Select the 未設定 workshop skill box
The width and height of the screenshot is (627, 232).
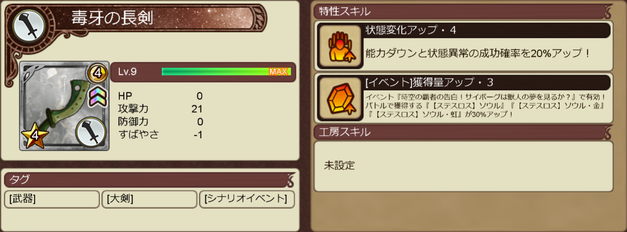tap(463, 166)
